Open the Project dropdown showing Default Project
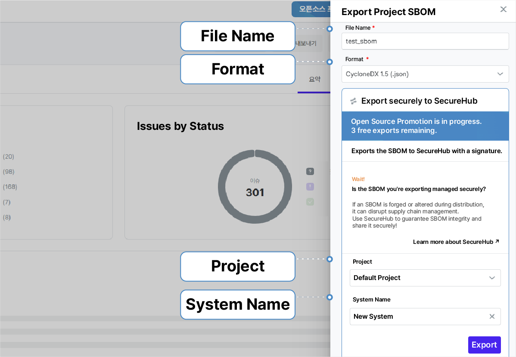The height and width of the screenshot is (357, 516). tap(425, 278)
